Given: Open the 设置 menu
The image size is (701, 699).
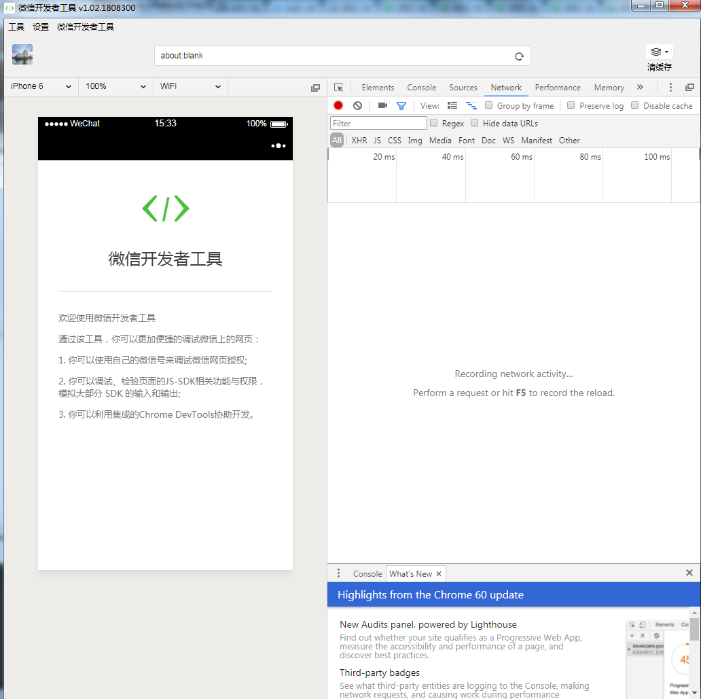Looking at the screenshot, I should (x=41, y=27).
